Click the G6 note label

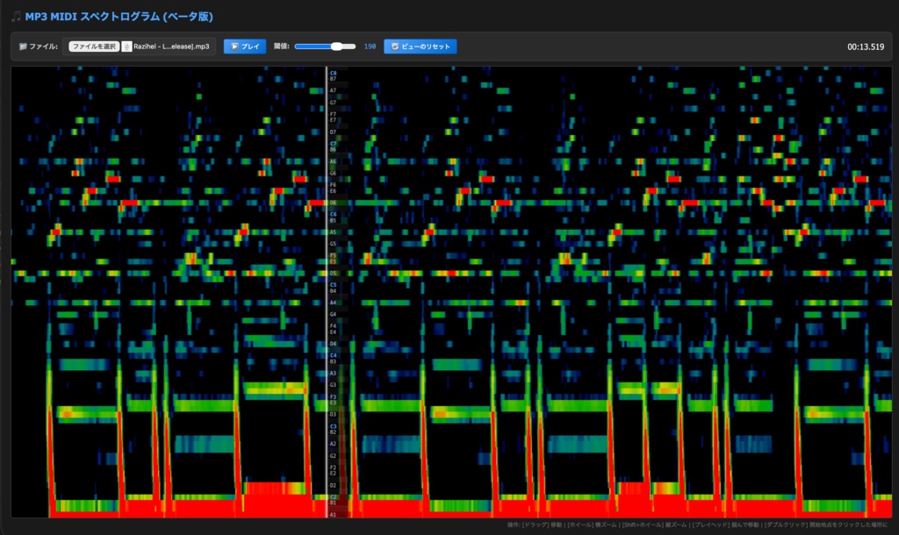coord(333,173)
